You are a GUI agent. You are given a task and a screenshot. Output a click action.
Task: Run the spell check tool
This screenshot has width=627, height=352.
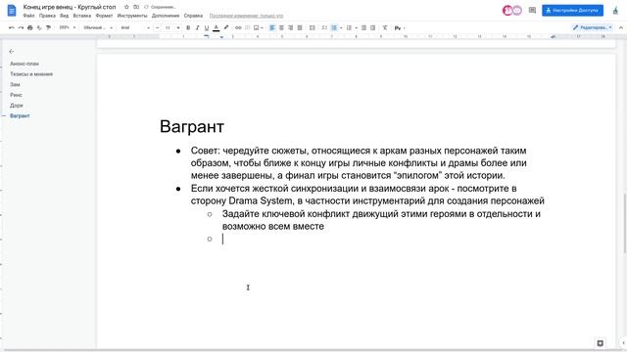[x=39, y=27]
